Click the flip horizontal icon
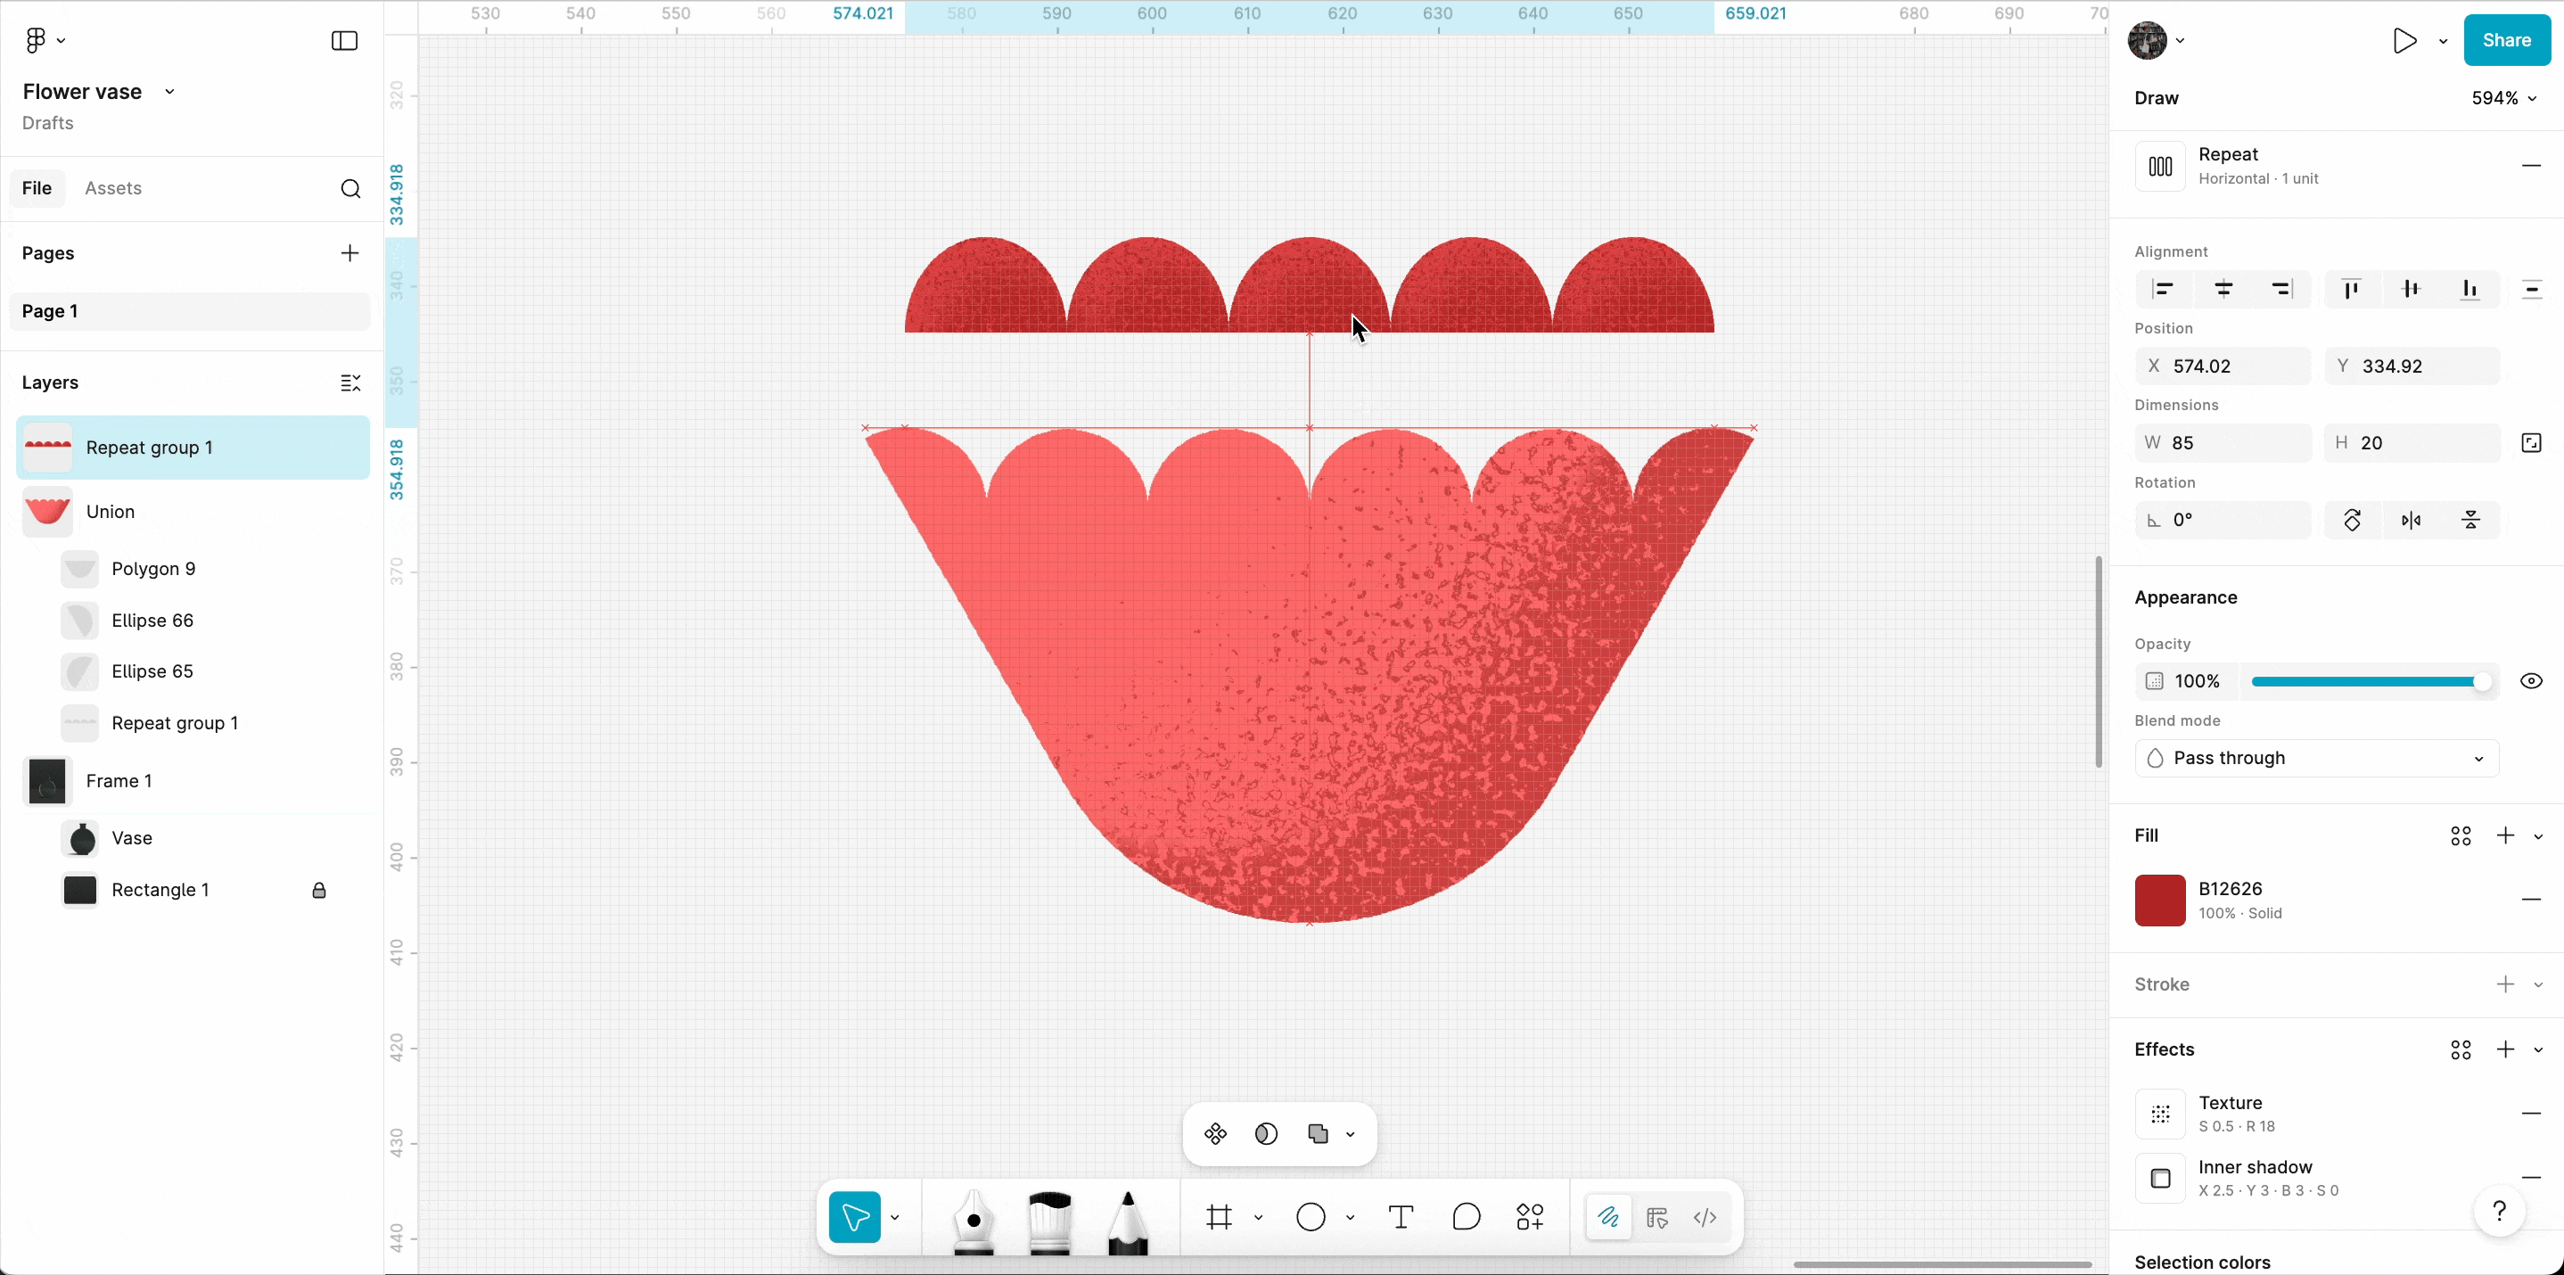 click(x=2411, y=521)
